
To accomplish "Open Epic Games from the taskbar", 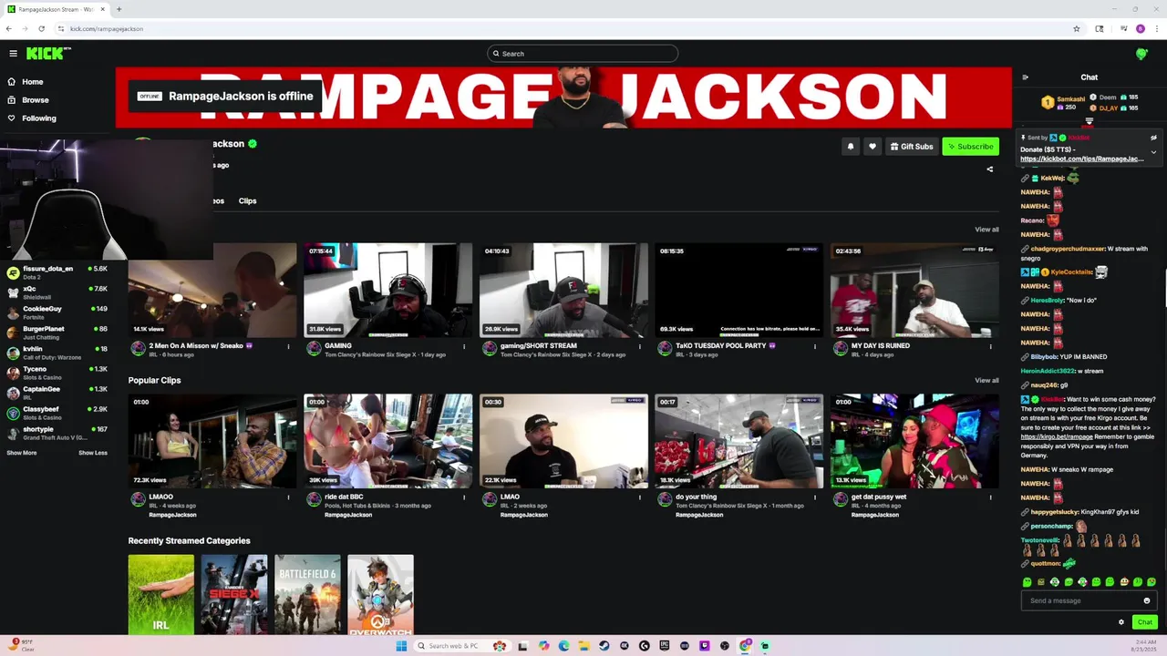I will [x=664, y=646].
